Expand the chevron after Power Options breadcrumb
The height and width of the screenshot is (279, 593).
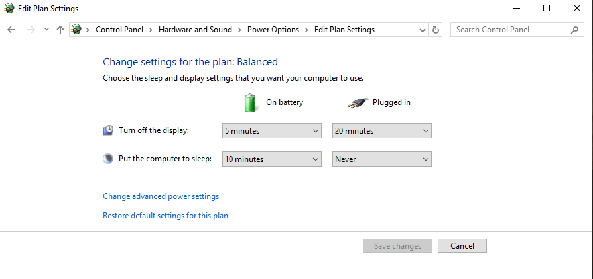[306, 30]
